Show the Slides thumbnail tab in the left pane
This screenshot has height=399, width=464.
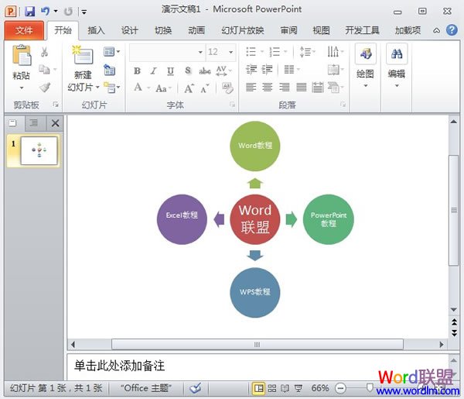click(12, 122)
